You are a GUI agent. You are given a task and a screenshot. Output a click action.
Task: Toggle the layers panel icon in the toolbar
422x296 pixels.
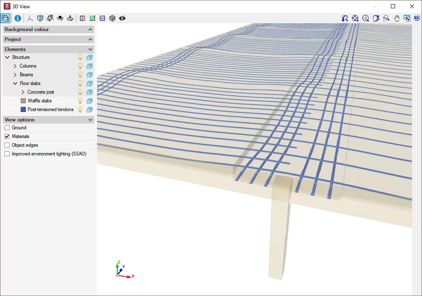tap(6, 18)
